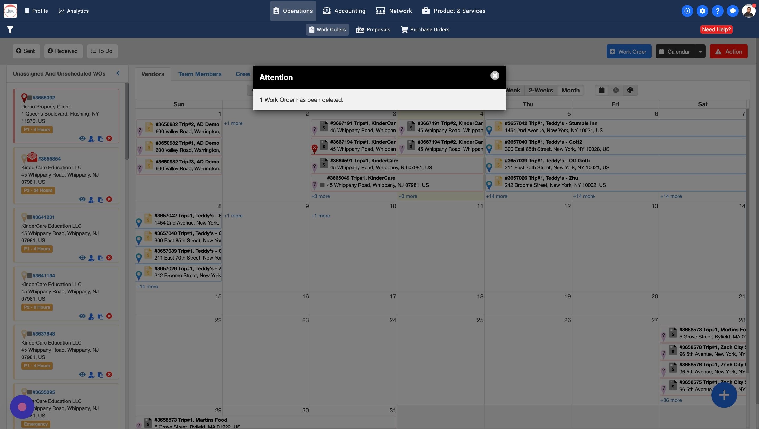Open work order link #3641201

tap(44, 217)
